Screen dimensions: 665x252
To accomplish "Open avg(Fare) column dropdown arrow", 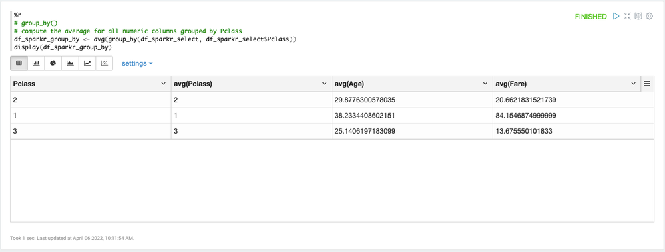I will click(633, 84).
